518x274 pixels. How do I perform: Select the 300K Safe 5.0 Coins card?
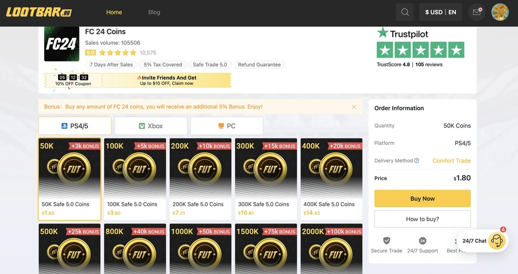[x=266, y=179]
